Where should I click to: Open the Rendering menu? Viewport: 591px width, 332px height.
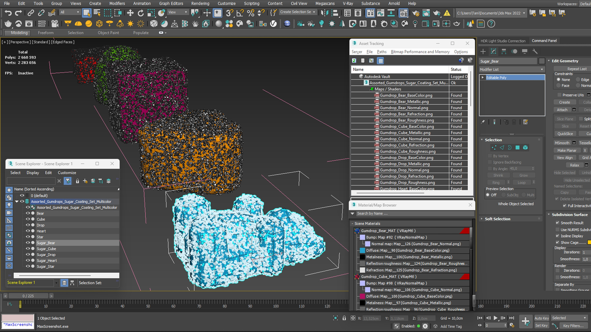click(200, 3)
